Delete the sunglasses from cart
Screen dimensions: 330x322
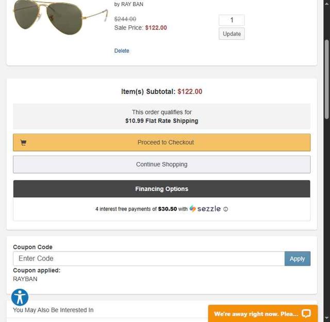(x=122, y=51)
